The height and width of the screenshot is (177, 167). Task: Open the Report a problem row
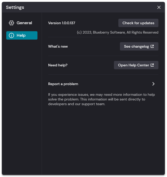click(103, 84)
